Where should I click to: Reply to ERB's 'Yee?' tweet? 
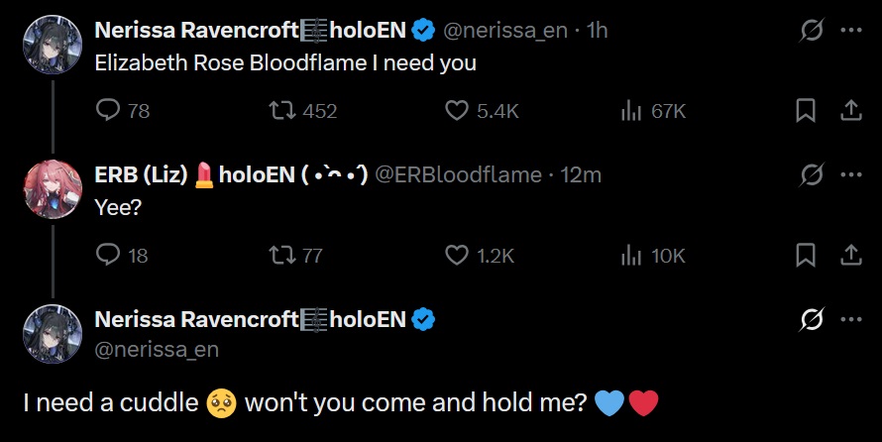pos(108,256)
